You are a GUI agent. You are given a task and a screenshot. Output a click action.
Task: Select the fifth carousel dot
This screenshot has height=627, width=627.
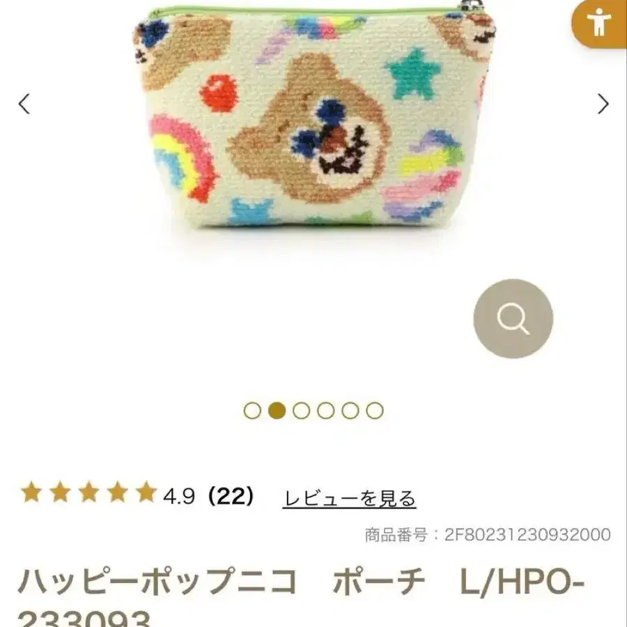350,410
